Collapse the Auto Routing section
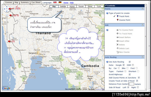The height and width of the screenshot is (97, 151). (143, 57)
